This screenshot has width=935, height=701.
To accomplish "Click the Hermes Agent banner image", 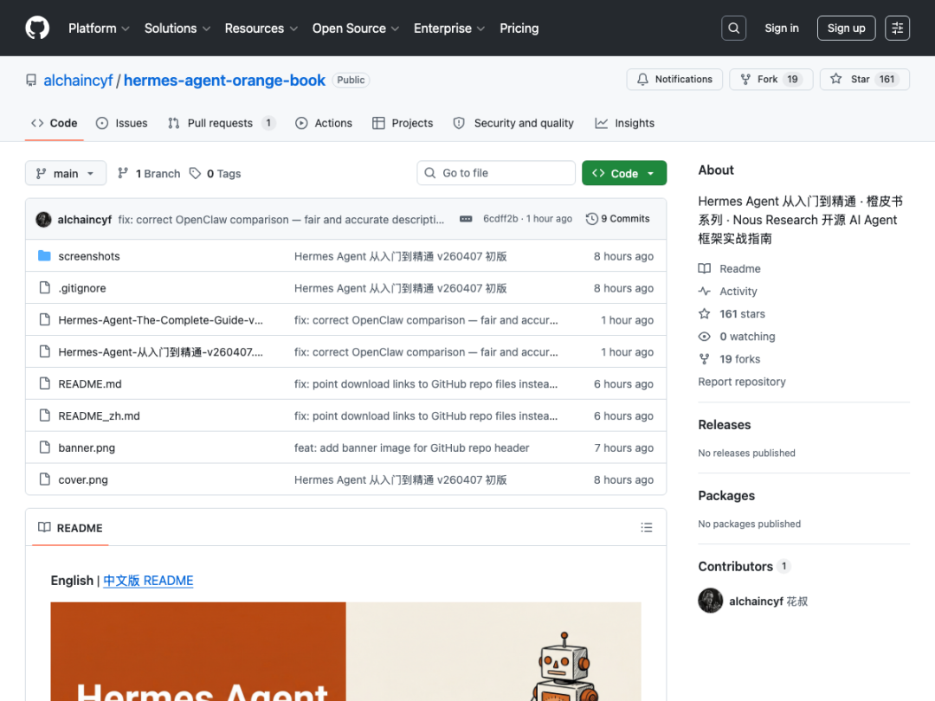I will point(345,652).
